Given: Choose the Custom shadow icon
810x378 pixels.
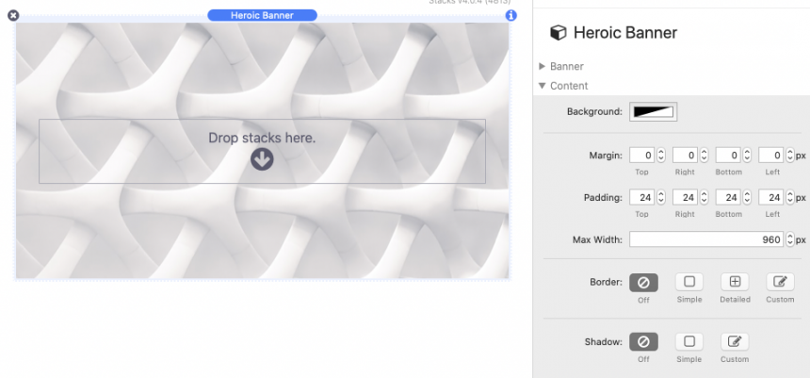Looking at the screenshot, I should point(735,341).
